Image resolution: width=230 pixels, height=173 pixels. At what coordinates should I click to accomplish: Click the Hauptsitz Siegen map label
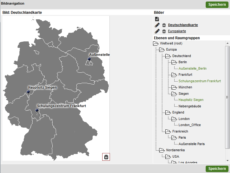[x=42, y=87]
